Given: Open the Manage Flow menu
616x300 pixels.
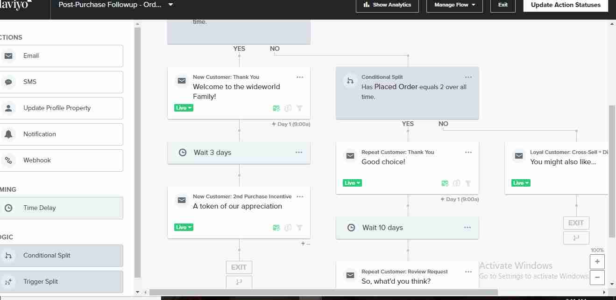Looking at the screenshot, I should click(454, 5).
